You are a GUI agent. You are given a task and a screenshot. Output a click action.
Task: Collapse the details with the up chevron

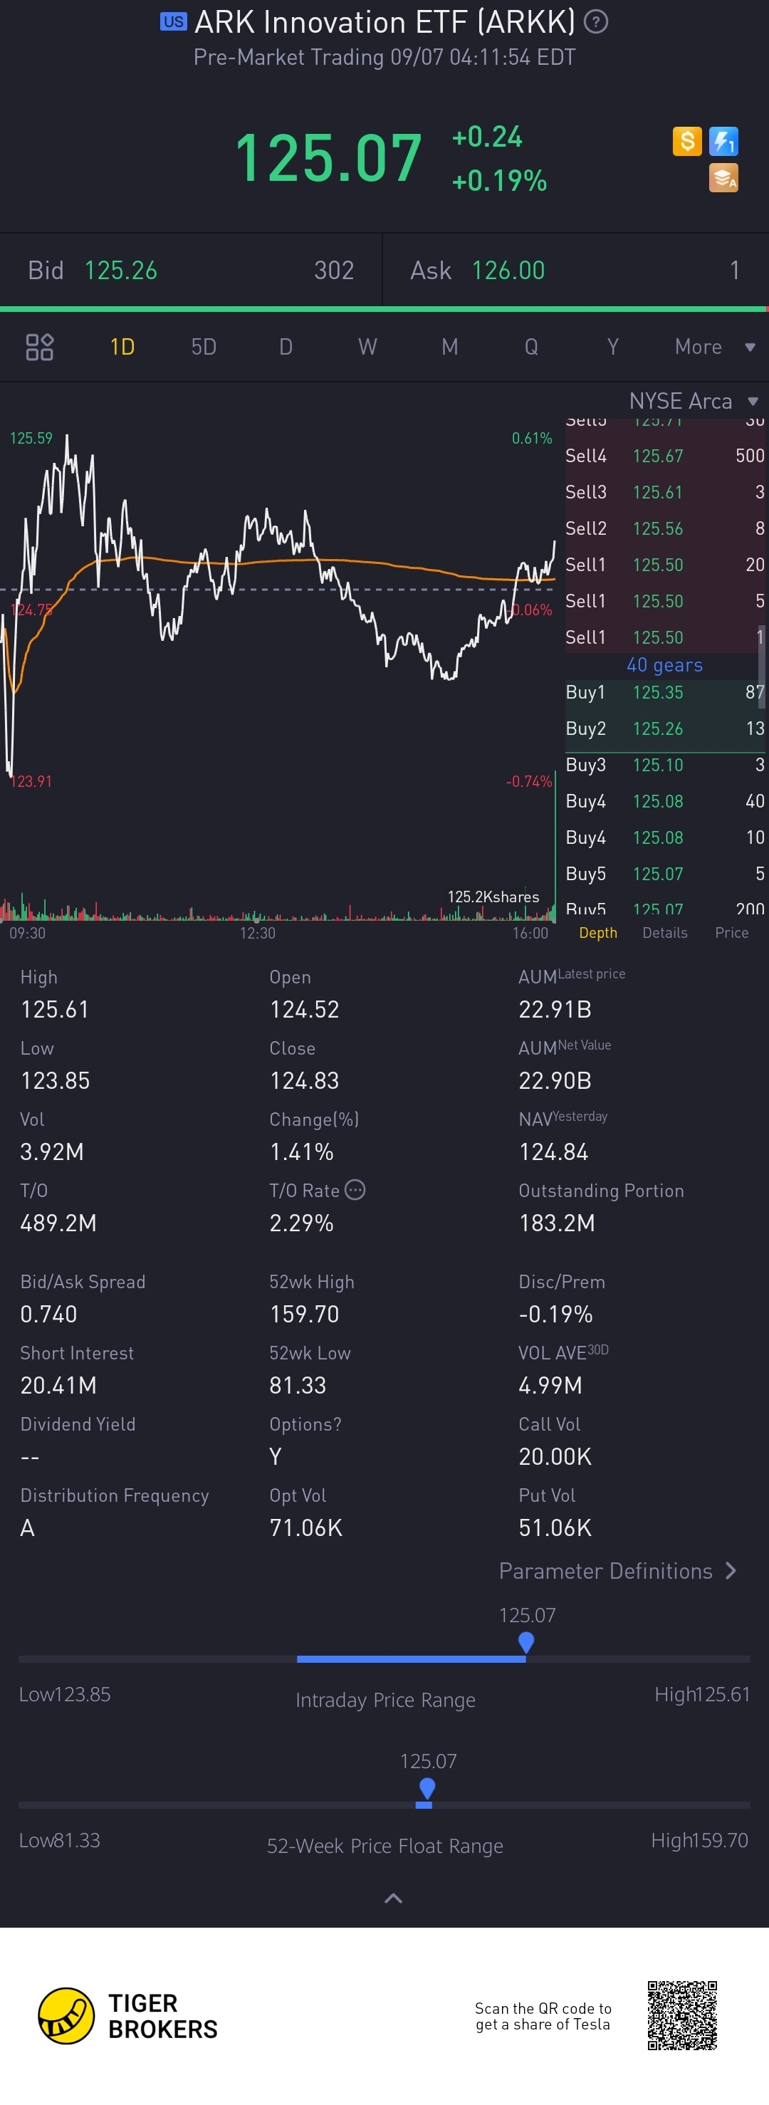tap(393, 1898)
